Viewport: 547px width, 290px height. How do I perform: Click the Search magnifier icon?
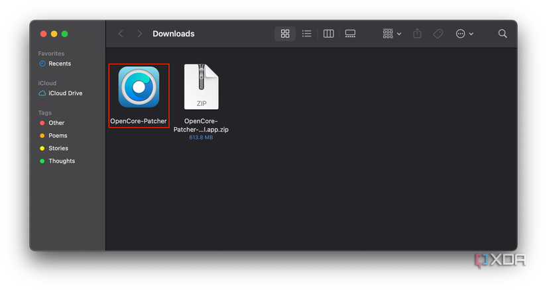pos(503,34)
